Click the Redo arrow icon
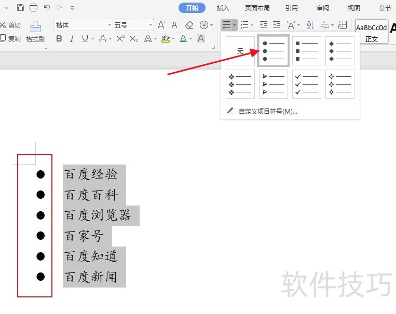Screen dimensions: 396x314 (60, 8)
